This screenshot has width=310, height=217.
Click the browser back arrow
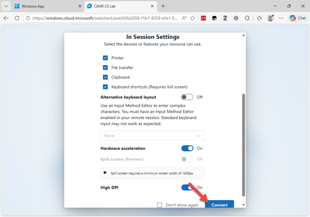coord(6,18)
